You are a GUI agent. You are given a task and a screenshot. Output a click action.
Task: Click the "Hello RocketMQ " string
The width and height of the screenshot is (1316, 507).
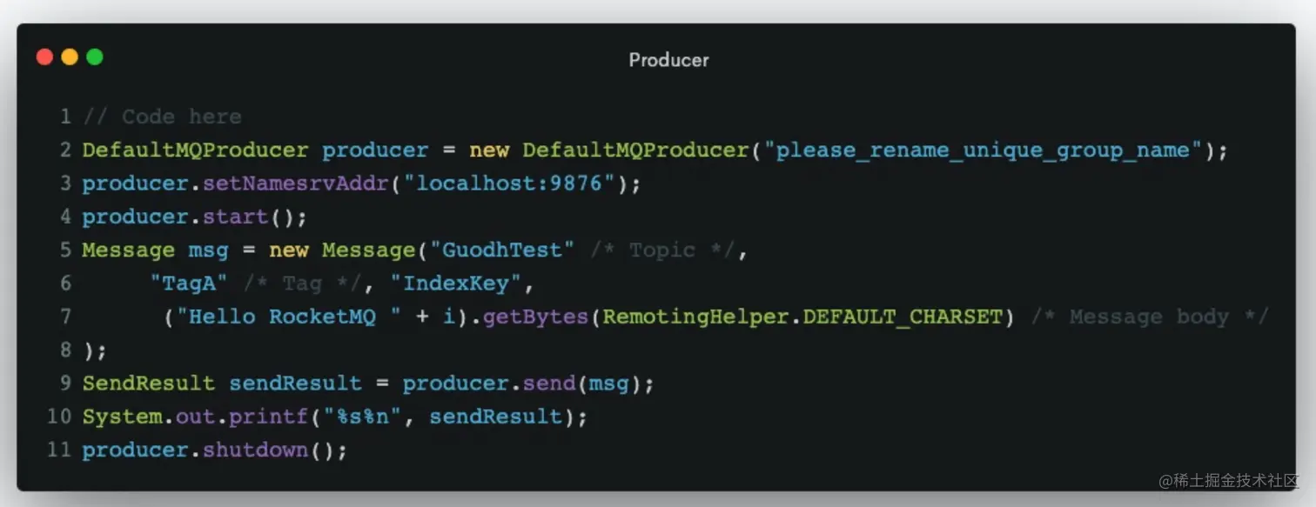(289, 317)
